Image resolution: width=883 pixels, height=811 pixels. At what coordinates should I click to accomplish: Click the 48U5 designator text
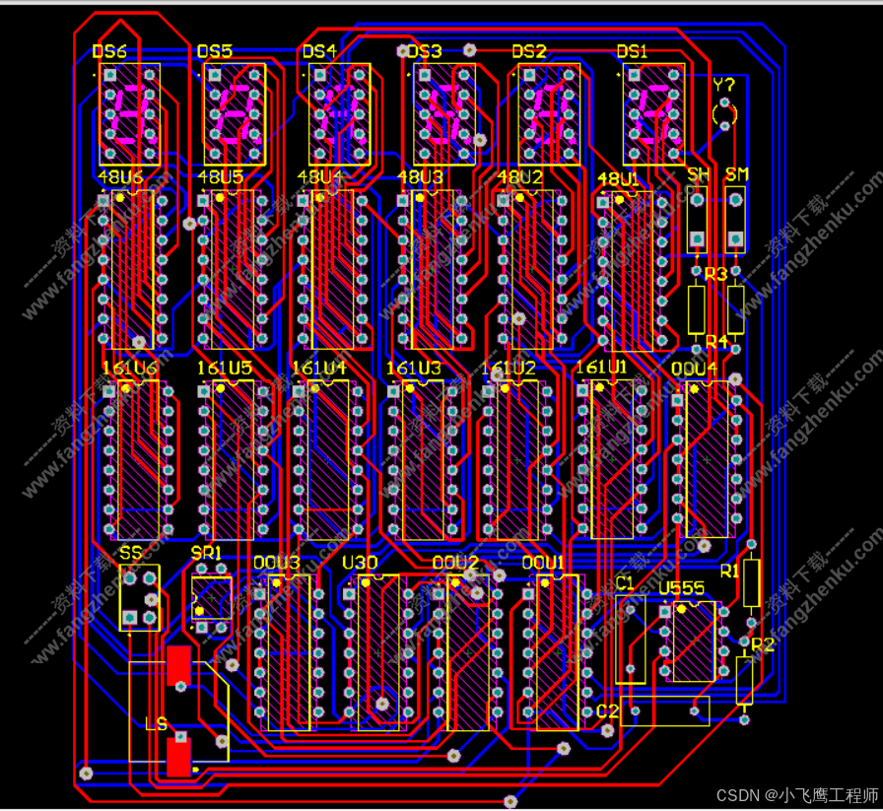[x=219, y=178]
